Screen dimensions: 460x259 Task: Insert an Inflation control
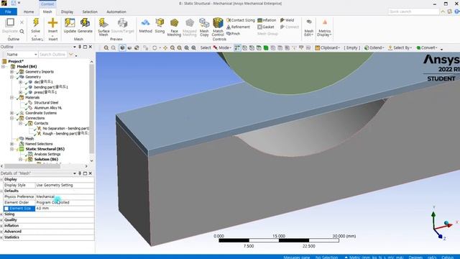coord(267,20)
